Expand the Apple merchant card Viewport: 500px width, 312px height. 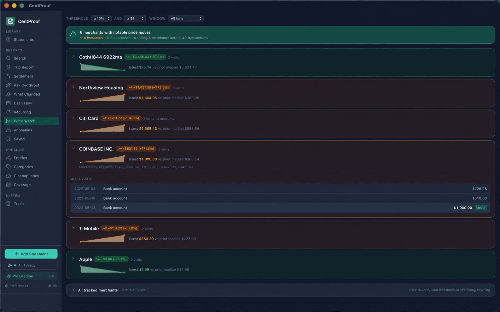(73, 259)
